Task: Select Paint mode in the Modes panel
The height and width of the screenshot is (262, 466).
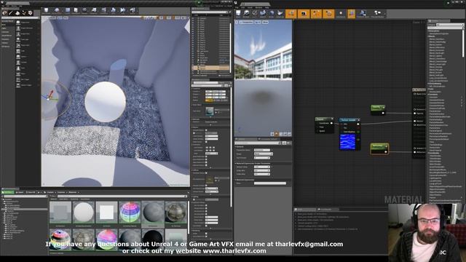Action: 11,13
